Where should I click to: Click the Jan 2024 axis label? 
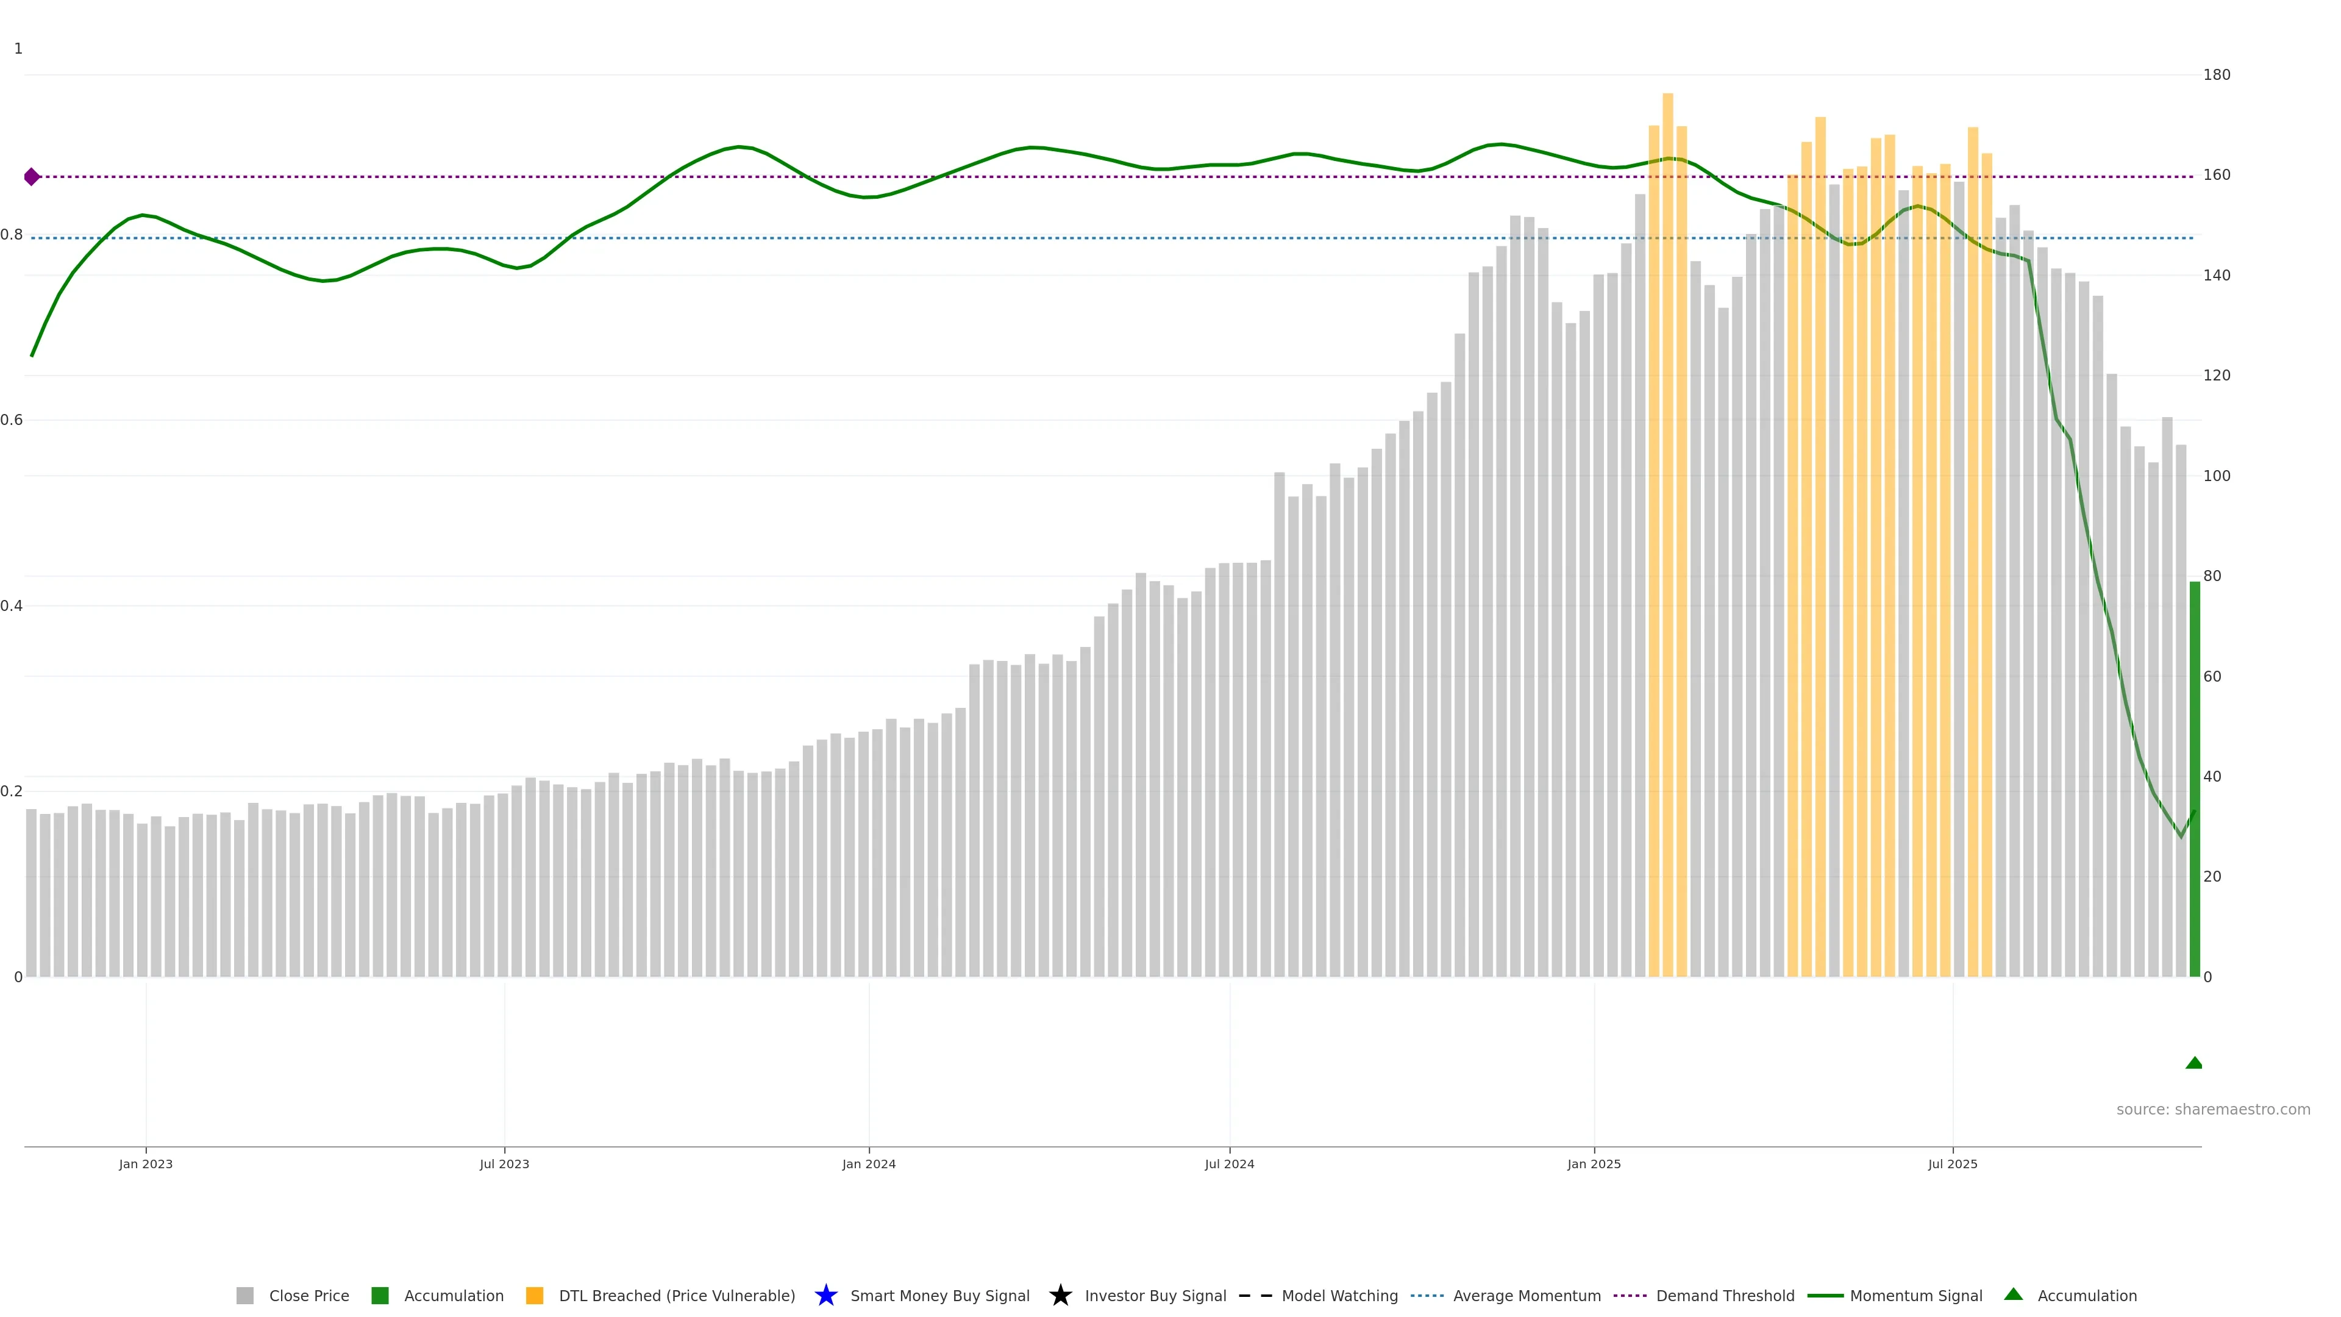click(x=868, y=1163)
